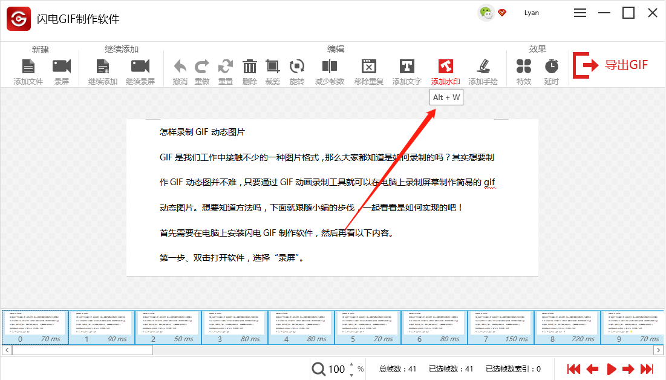Screen dimensions: 666x380
Task: Go to the previous frame
Action: coord(593,369)
